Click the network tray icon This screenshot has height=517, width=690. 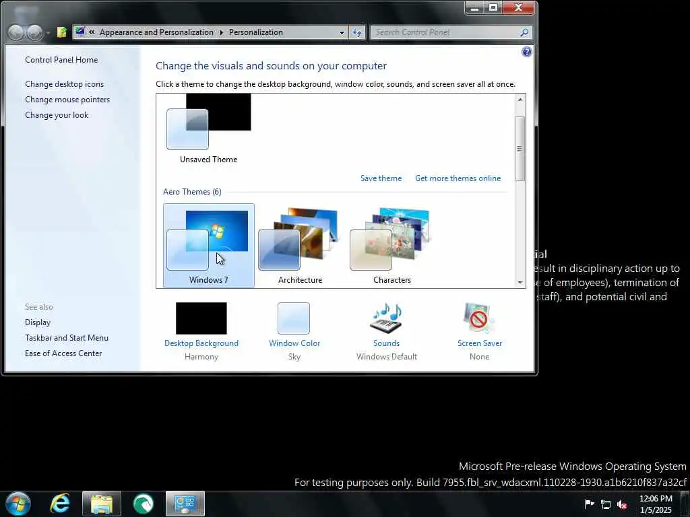(606, 505)
